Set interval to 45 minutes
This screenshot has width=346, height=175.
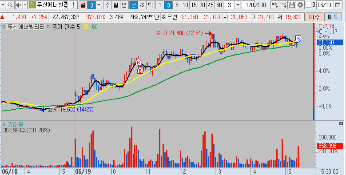click(x=211, y=5)
